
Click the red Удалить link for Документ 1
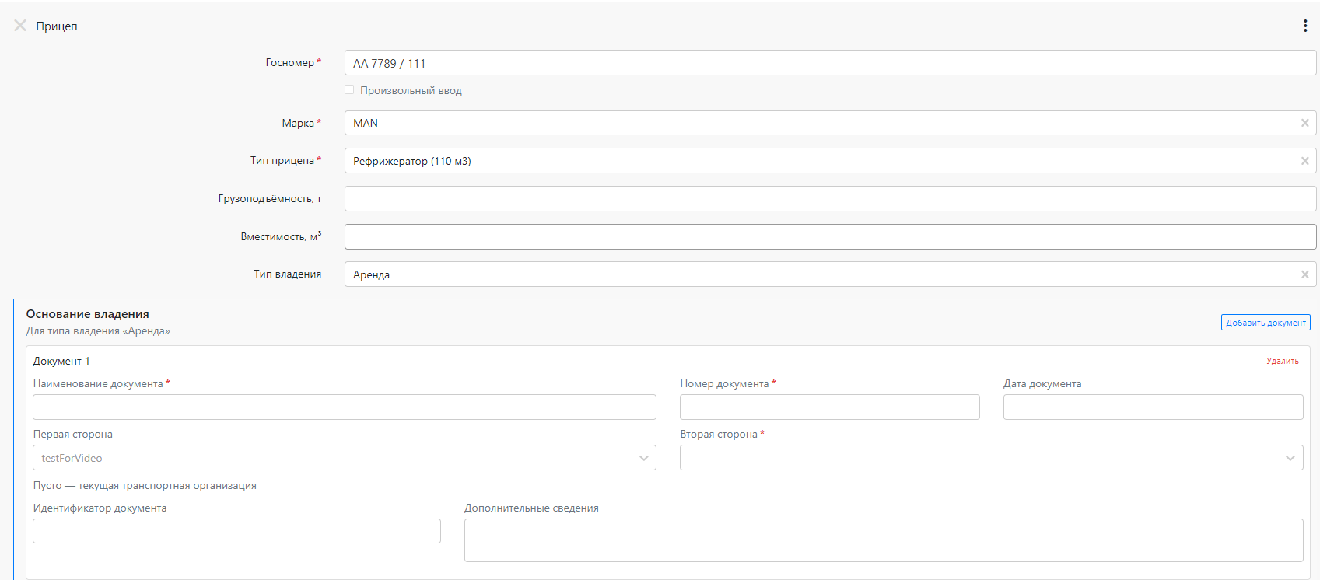[1282, 361]
